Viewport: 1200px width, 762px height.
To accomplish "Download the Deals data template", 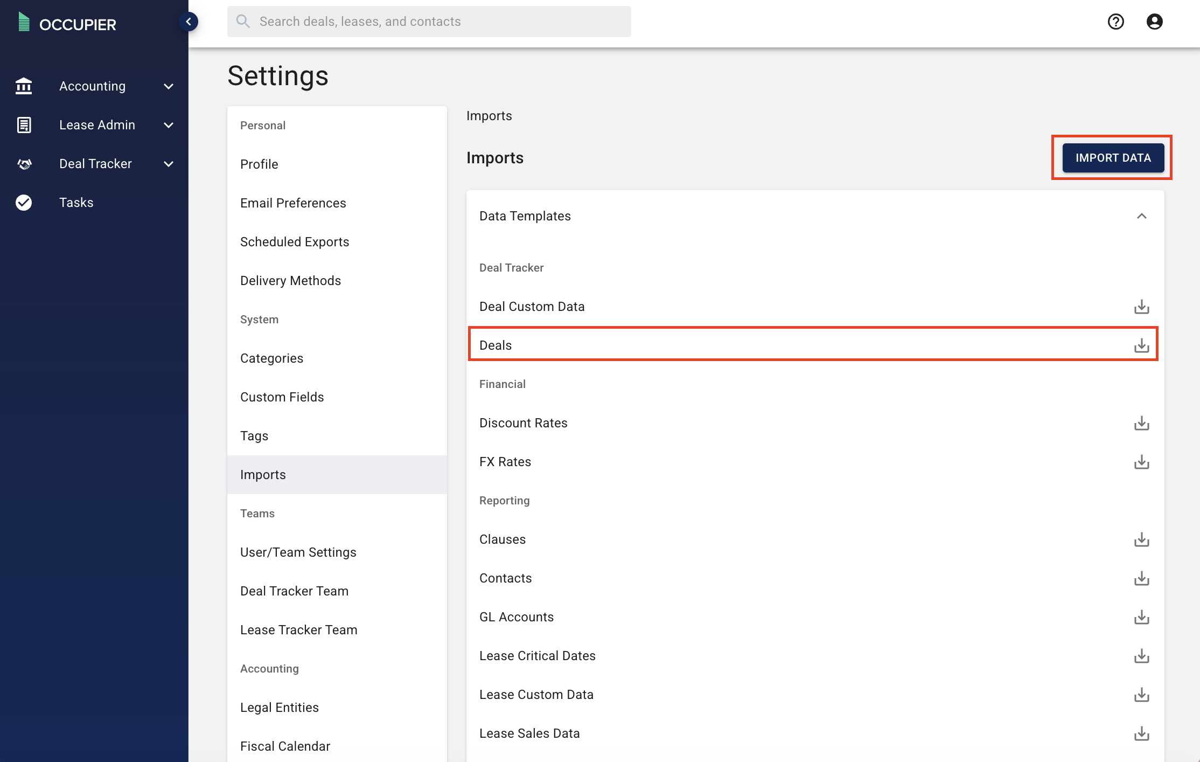I will tap(1141, 345).
